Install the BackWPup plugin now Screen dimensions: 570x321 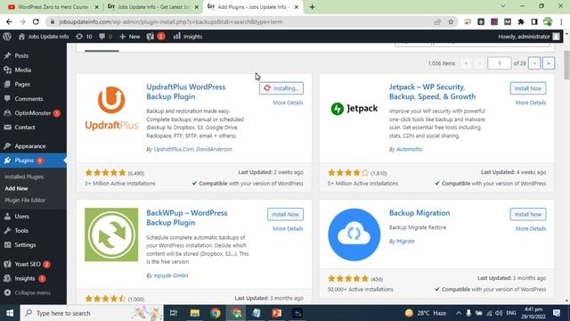click(285, 214)
